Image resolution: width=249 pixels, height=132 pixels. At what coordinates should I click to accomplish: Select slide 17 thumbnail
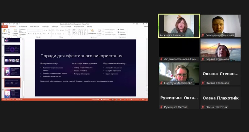tap(12, 60)
